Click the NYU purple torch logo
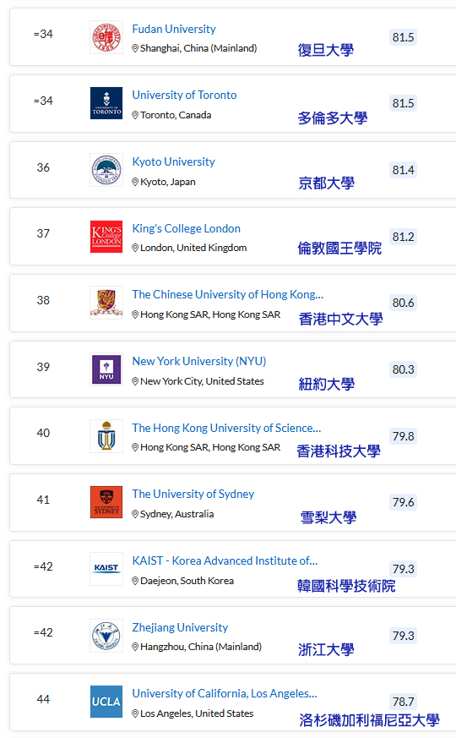Viewport: 456px width, 738px height. (x=106, y=369)
